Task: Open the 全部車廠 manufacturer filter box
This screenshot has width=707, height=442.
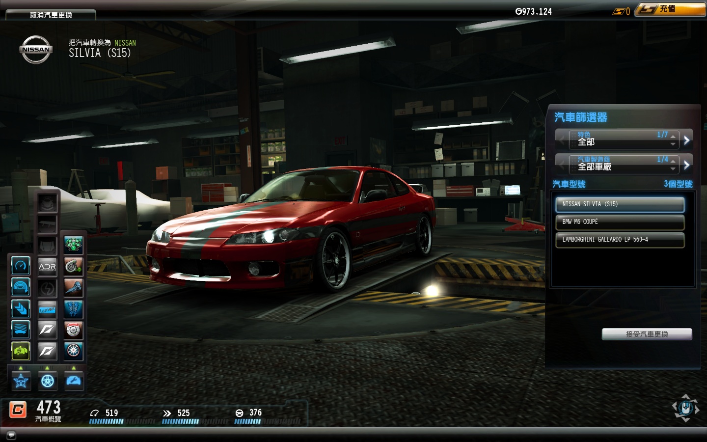Action: (x=624, y=165)
